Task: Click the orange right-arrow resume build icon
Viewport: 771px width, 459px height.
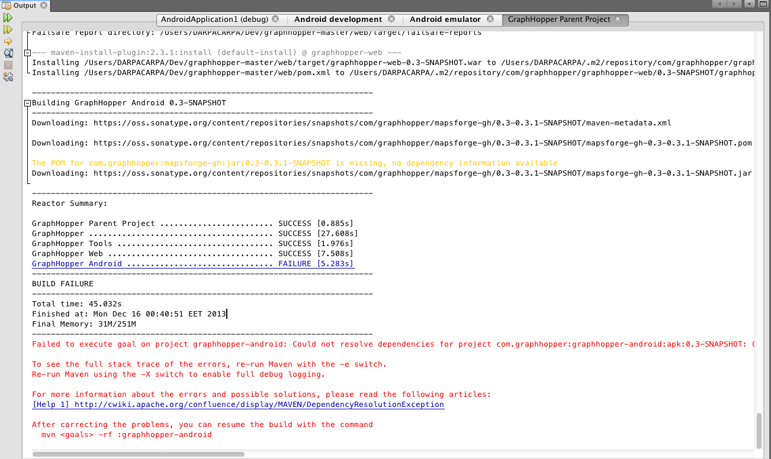Action: coord(8,41)
